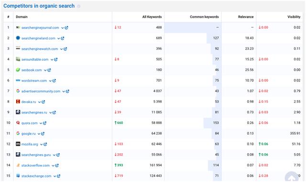Screen dimensions: 306x182
Task: Sort by Domain column header
Action: click(x=22, y=17)
